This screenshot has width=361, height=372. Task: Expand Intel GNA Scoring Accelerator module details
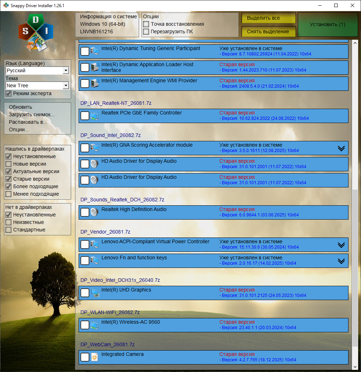tap(341, 148)
